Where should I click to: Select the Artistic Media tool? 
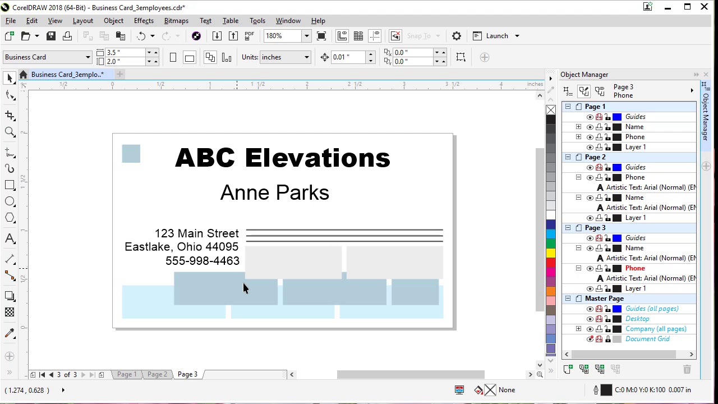pos(10,168)
